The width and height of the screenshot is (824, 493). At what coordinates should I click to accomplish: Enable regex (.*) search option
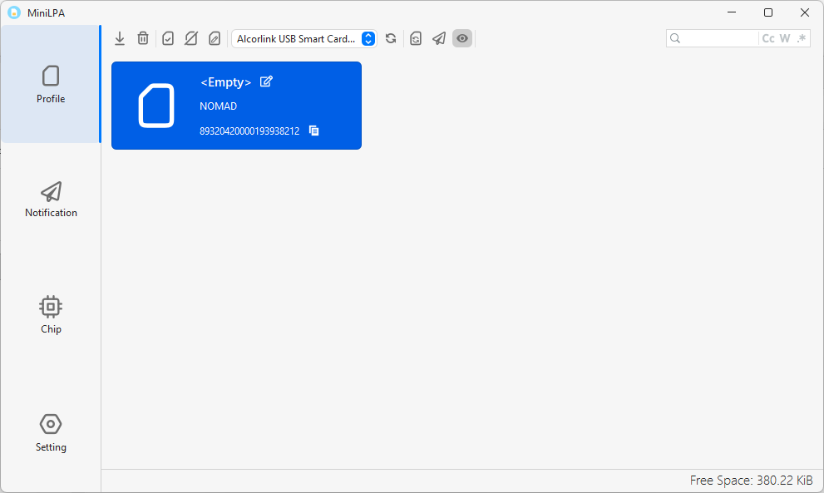click(802, 38)
